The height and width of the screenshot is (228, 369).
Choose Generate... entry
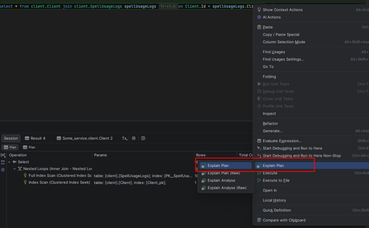tap(272, 131)
